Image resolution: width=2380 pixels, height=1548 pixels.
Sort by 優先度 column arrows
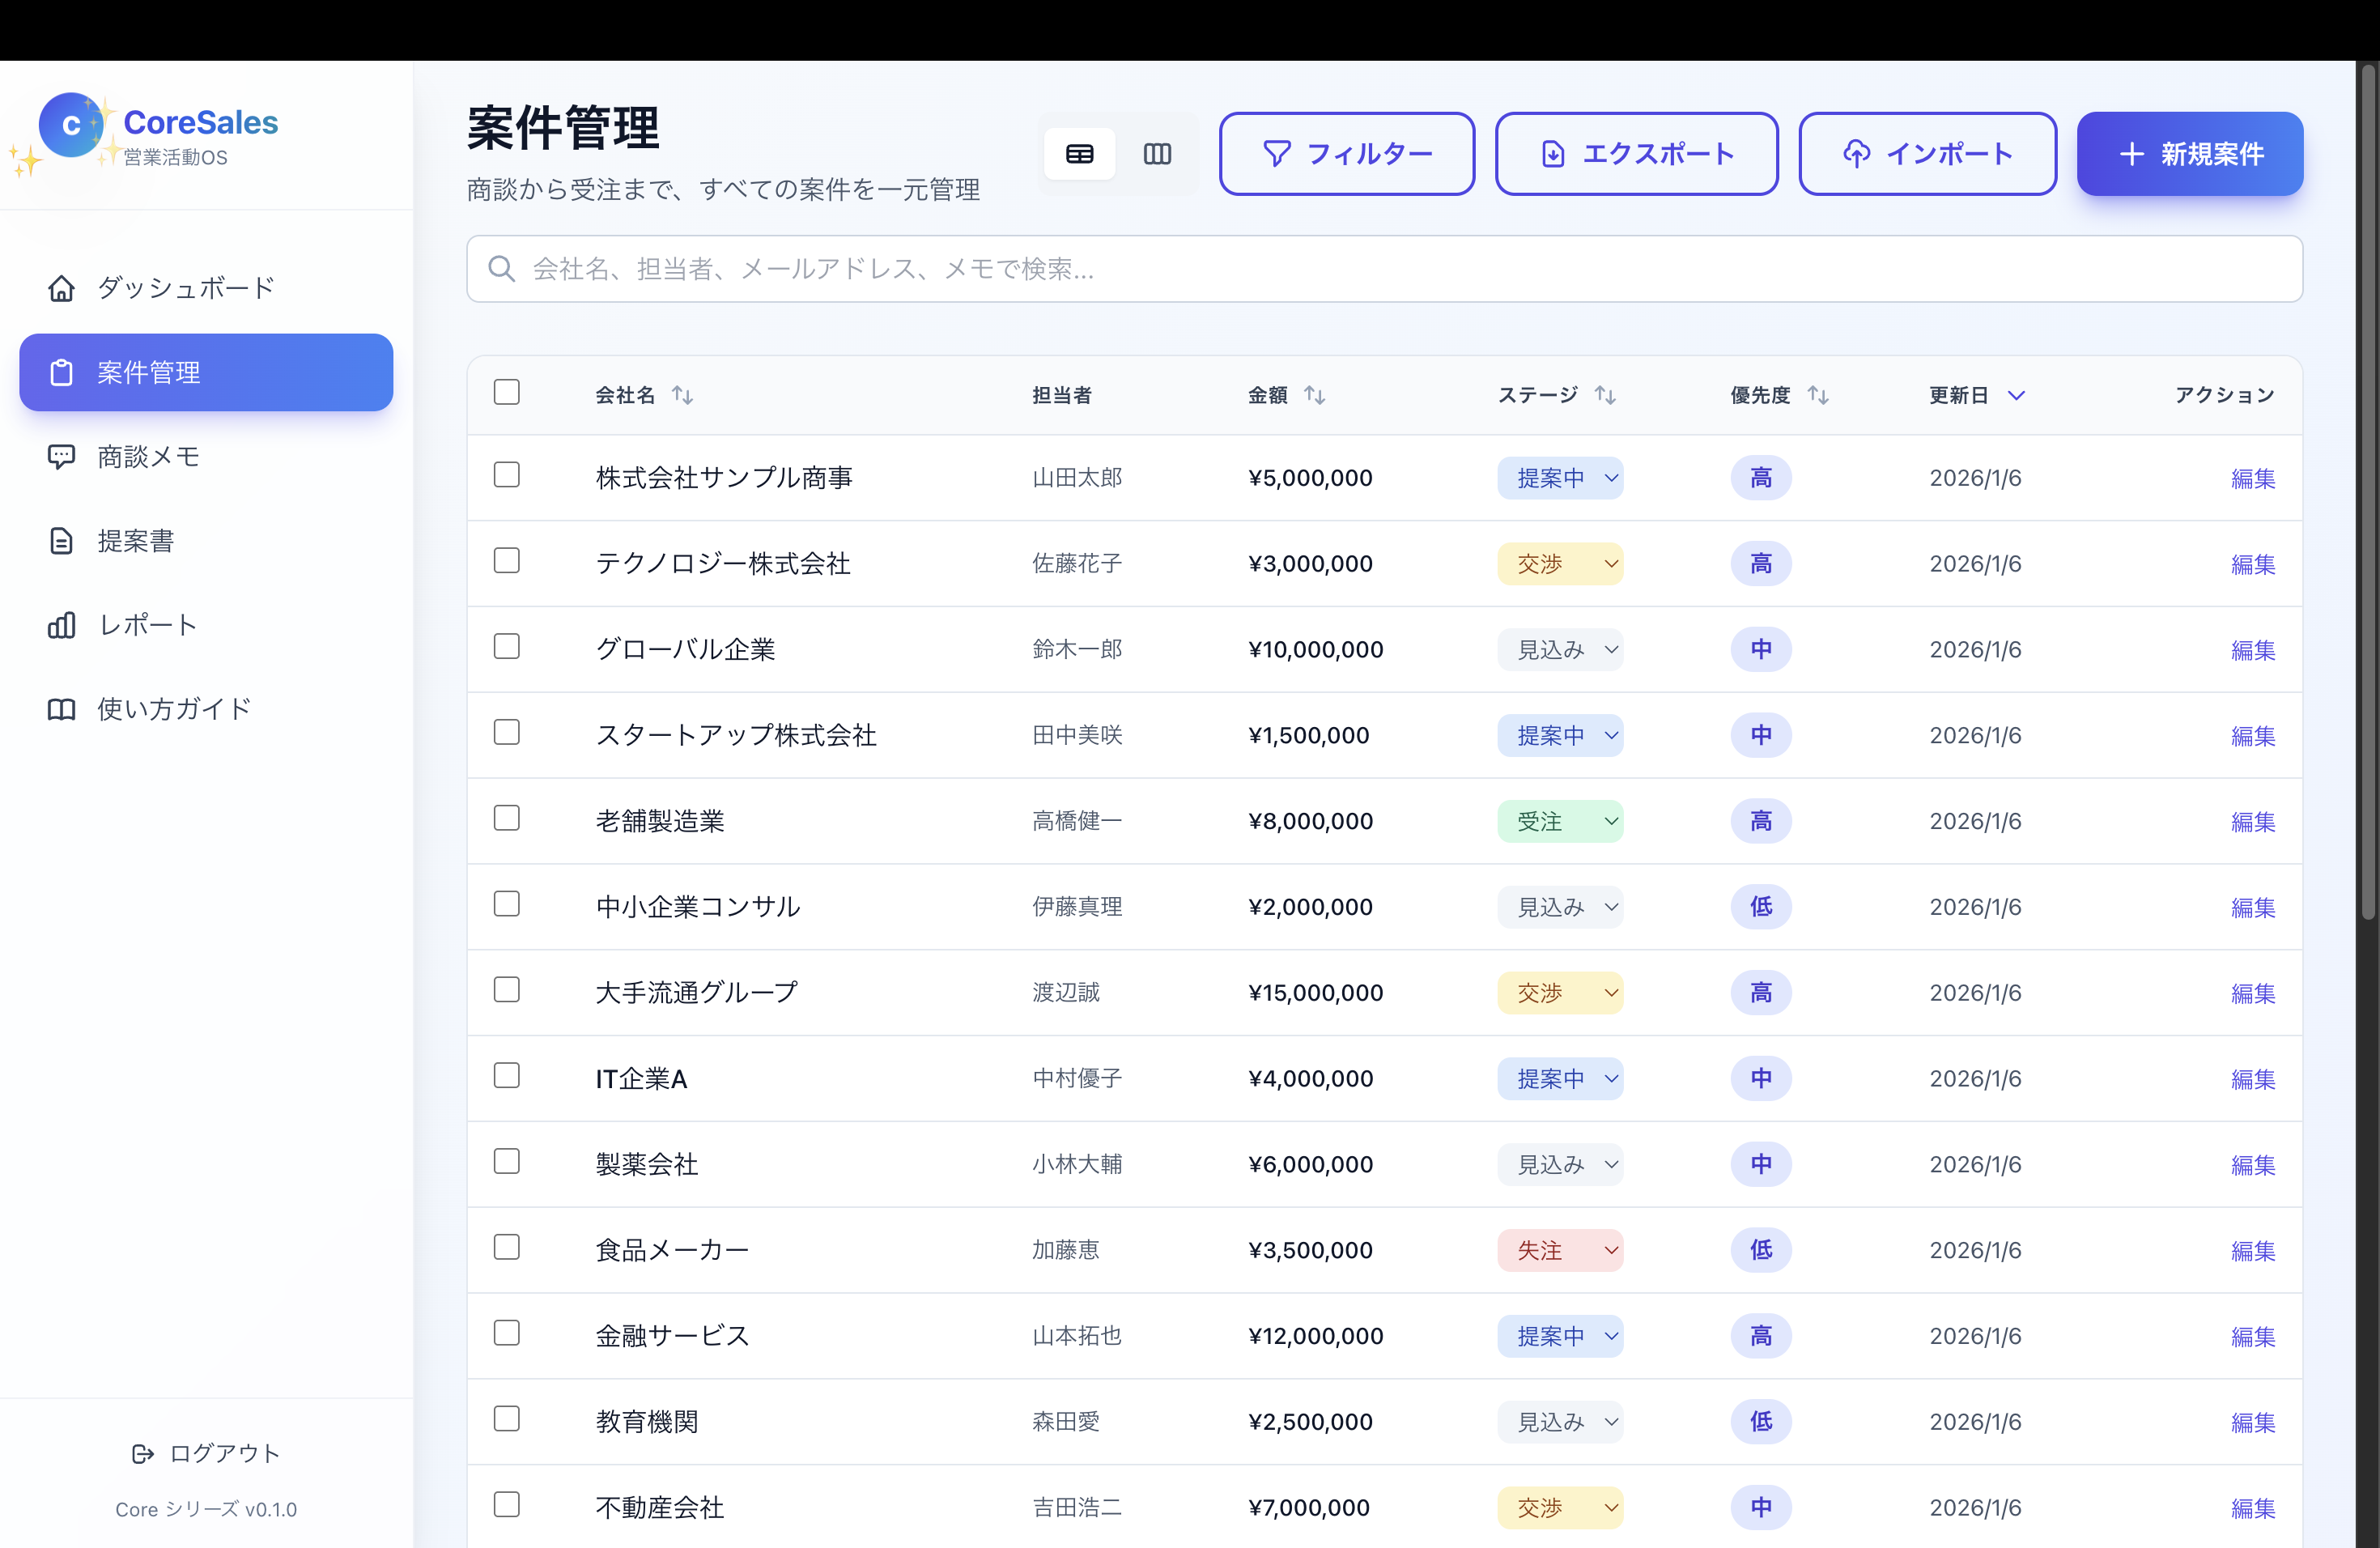coord(1817,395)
